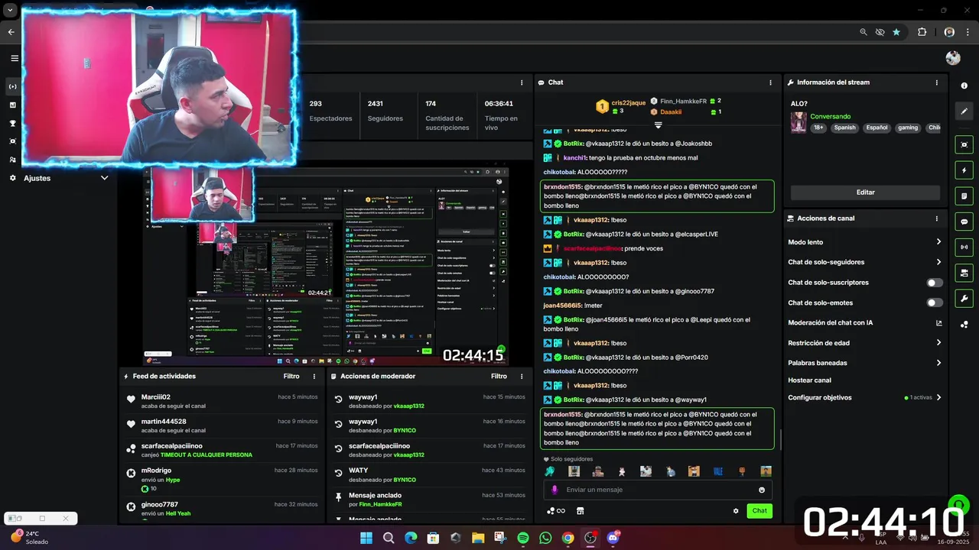Open the info icon in the right rail

[x=964, y=86]
